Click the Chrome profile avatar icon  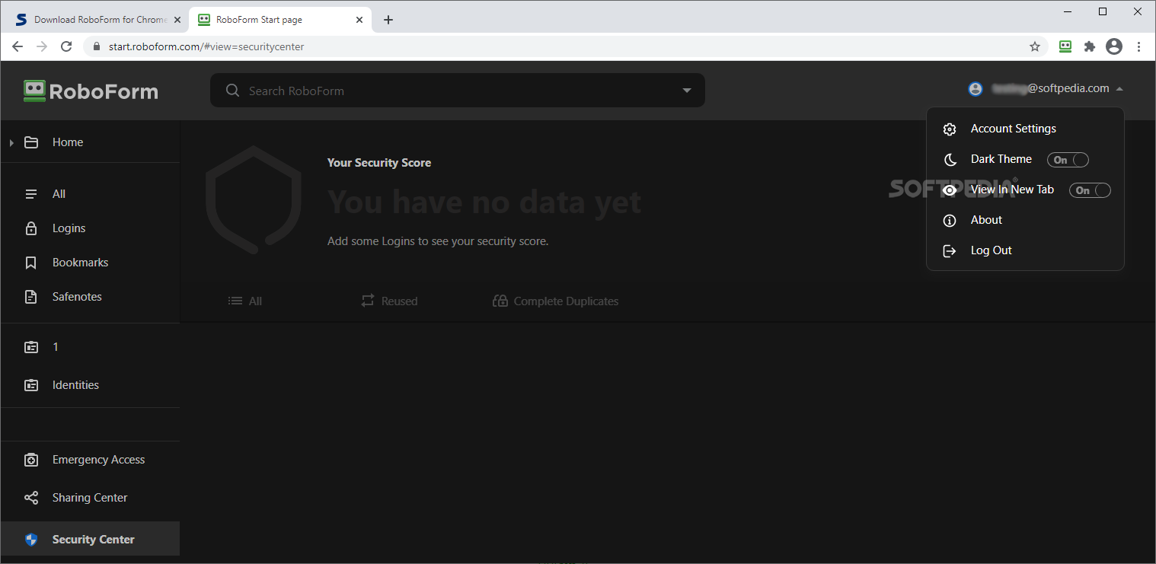click(1114, 46)
